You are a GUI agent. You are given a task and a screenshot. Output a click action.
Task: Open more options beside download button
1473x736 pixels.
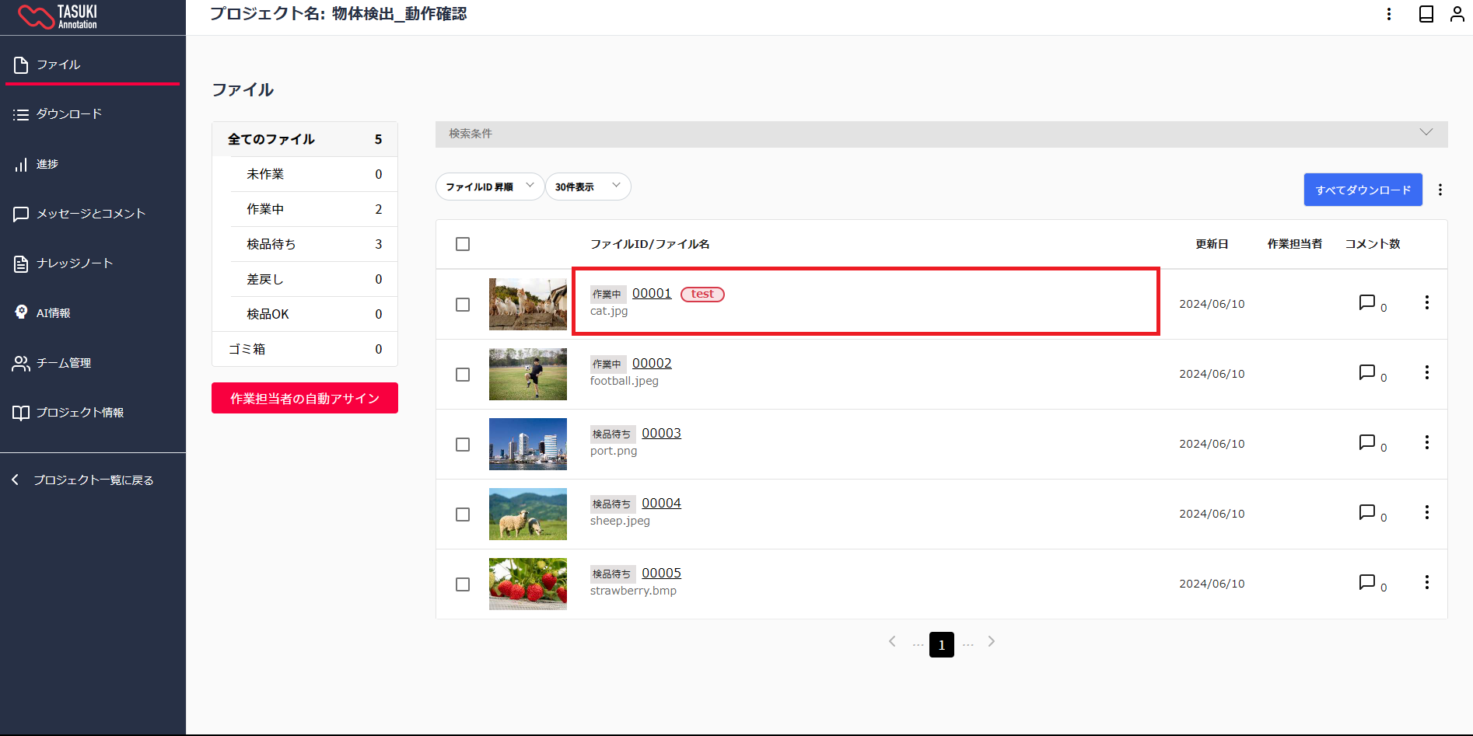point(1440,190)
